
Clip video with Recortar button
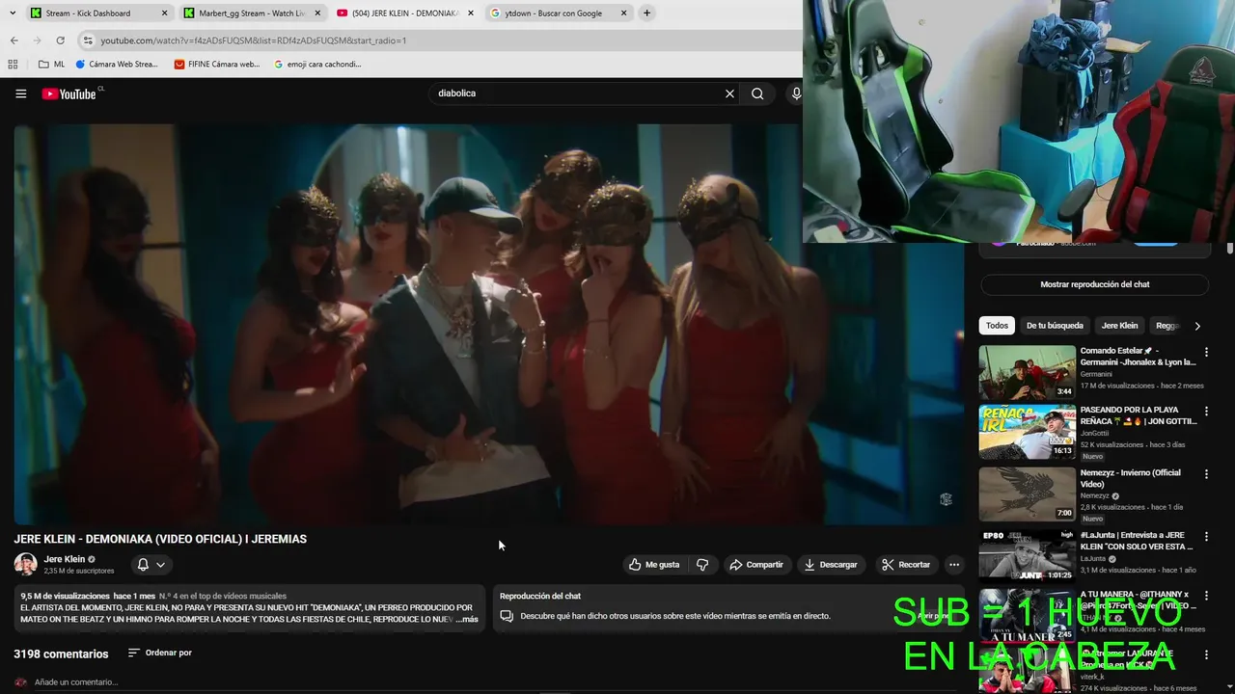click(x=906, y=564)
